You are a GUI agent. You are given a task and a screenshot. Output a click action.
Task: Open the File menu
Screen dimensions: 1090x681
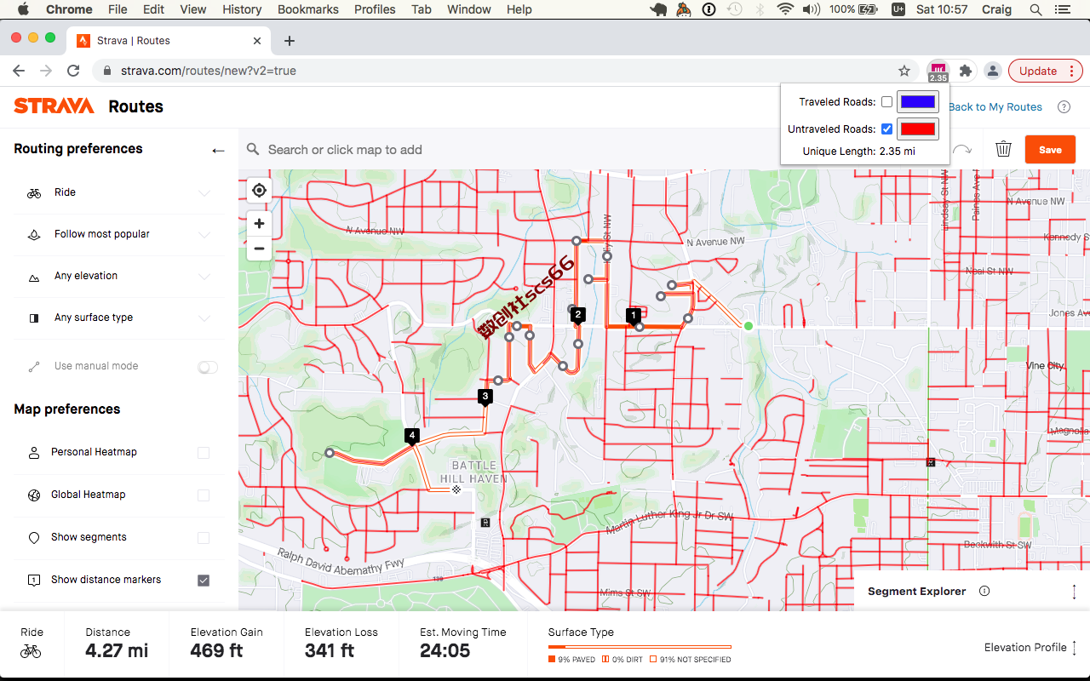click(118, 9)
